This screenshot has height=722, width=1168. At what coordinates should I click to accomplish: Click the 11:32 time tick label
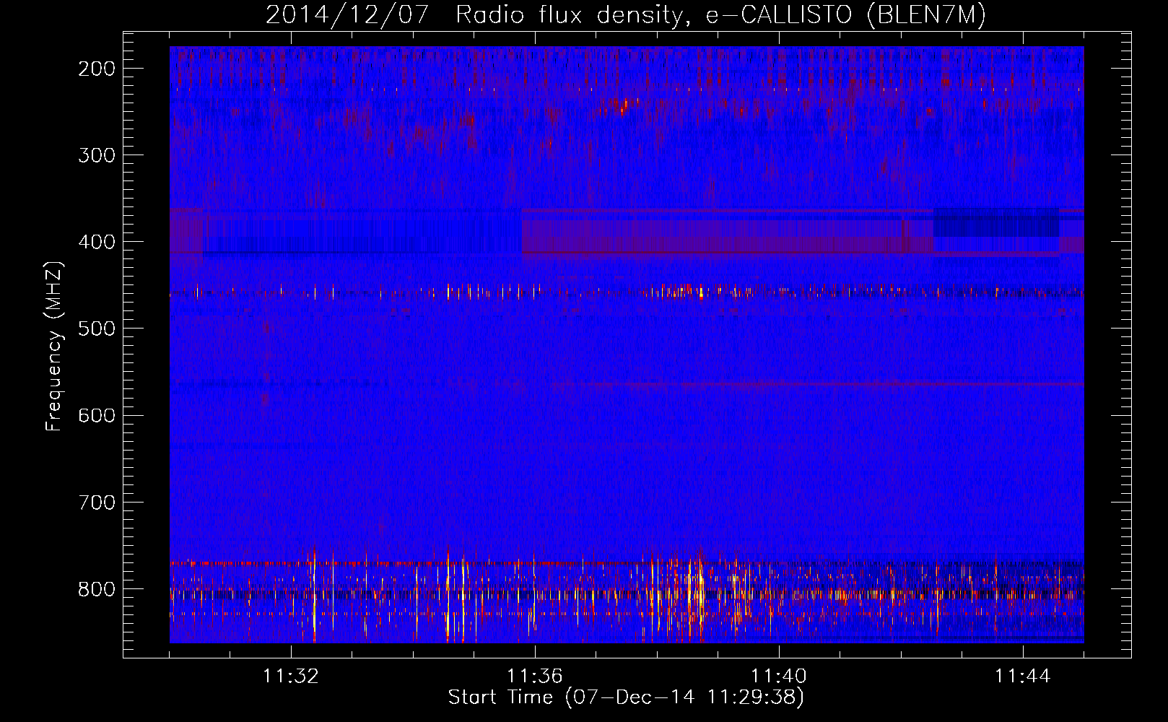[x=291, y=677]
